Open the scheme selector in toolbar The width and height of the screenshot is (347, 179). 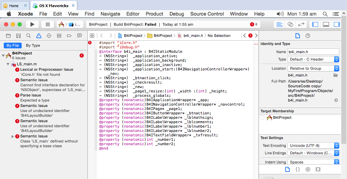coord(70,24)
